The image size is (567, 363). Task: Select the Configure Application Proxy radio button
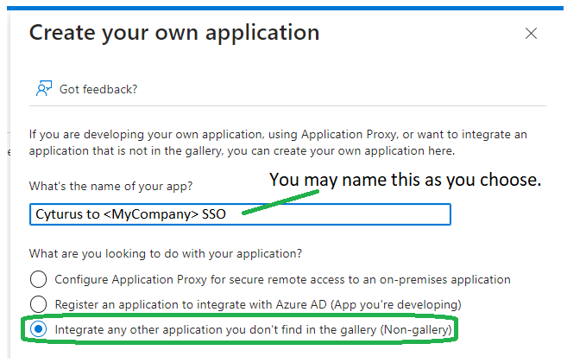38,279
